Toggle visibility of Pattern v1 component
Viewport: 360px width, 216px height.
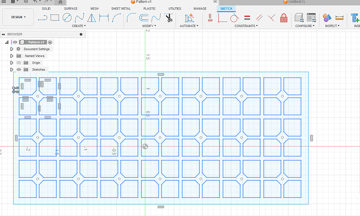[x=15, y=42]
